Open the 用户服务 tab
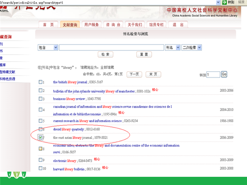Image resolution: width=247 pixels, height=185 pixels. pos(91,25)
